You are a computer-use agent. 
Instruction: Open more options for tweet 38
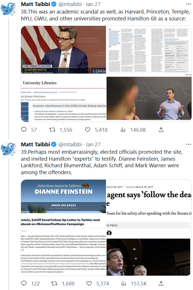coord(189,4)
